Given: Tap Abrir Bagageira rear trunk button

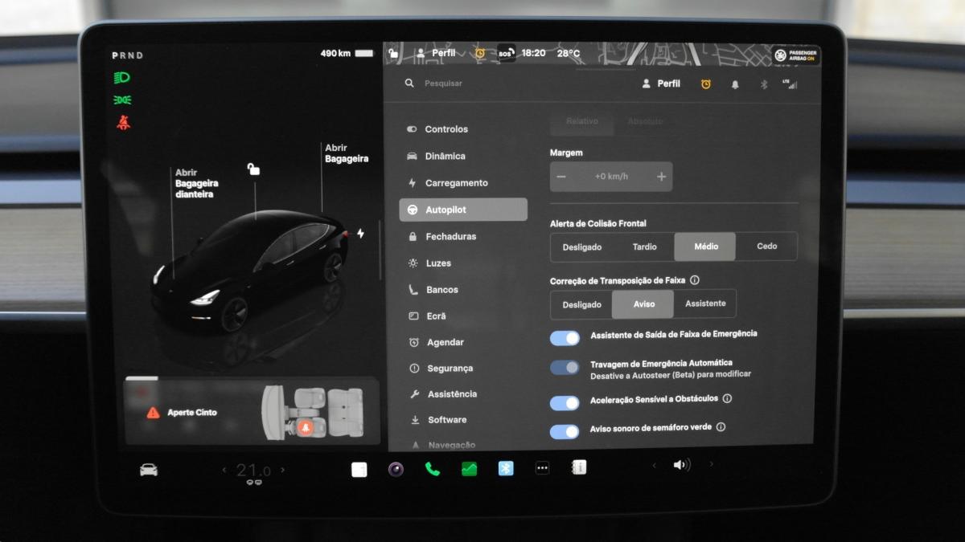Looking at the screenshot, I should point(347,153).
